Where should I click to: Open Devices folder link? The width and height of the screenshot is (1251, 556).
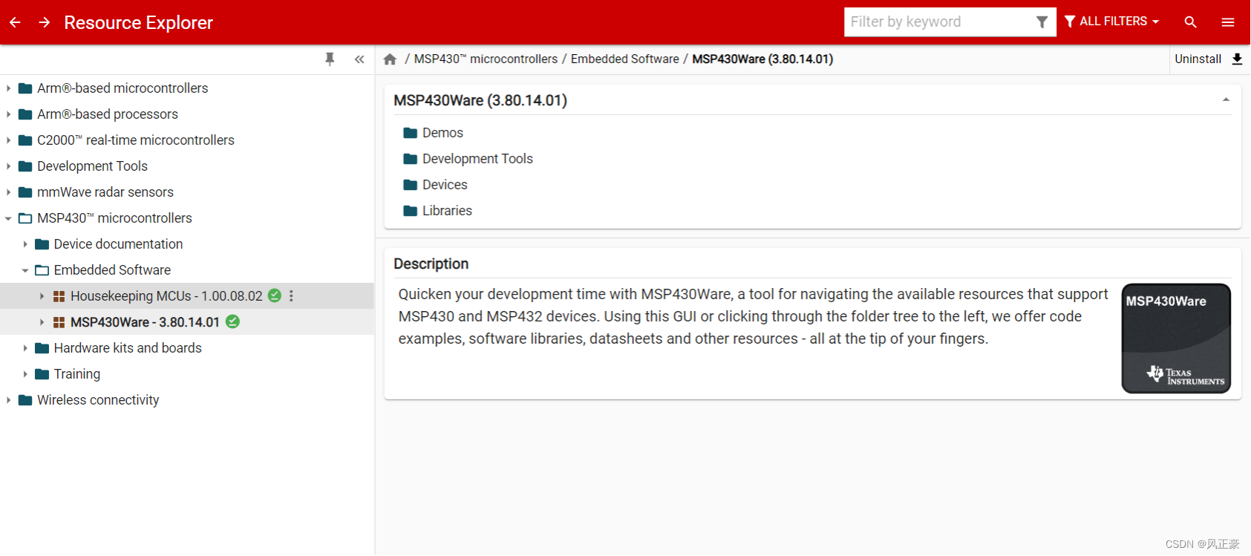click(x=445, y=185)
